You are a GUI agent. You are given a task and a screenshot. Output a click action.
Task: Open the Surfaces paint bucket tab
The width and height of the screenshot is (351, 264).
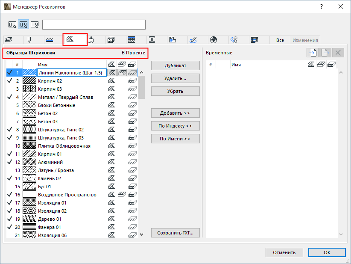[91, 40]
